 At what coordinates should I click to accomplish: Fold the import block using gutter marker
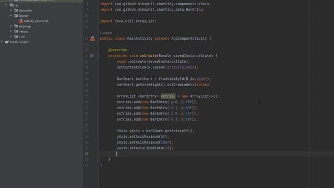98,21
